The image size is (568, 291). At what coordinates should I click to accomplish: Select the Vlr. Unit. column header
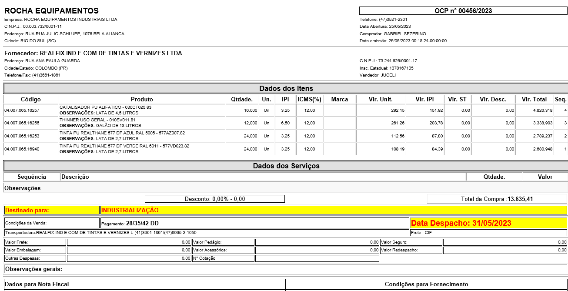click(381, 99)
